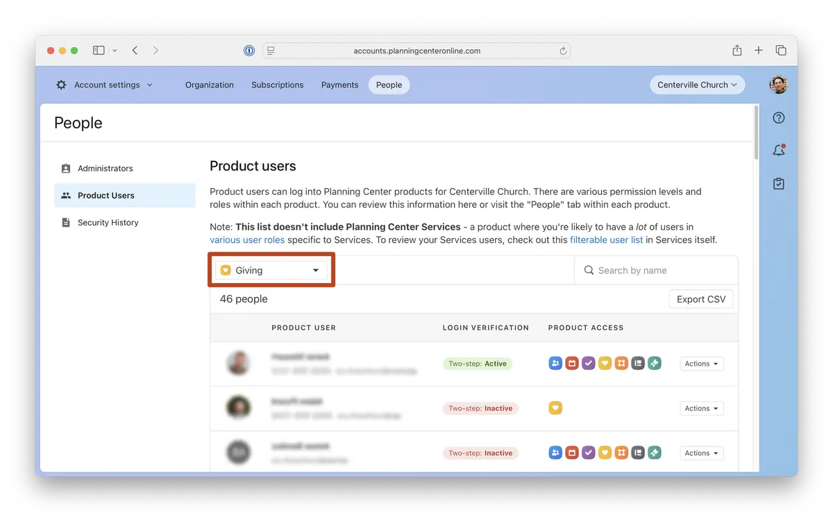
Task: Reload the page from the address bar
Action: 563,51
